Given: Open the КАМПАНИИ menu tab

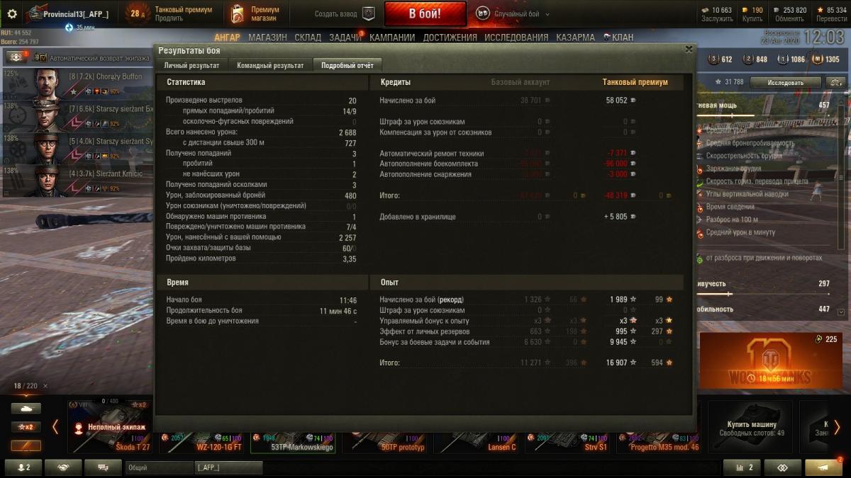Looking at the screenshot, I should tap(393, 38).
